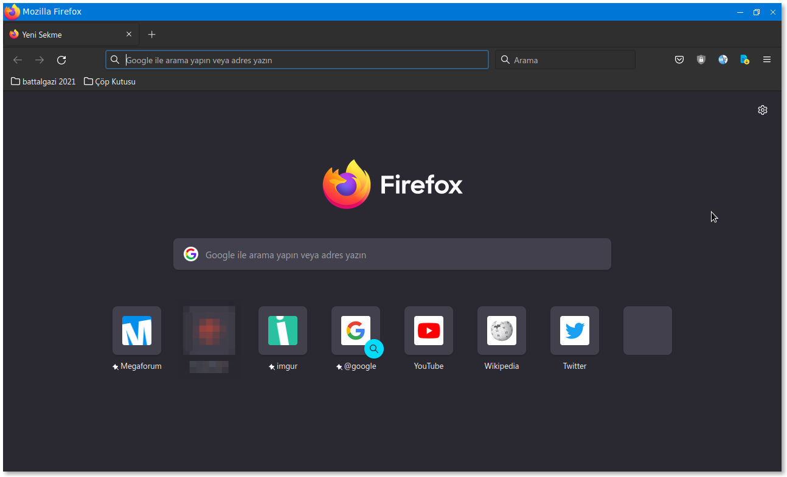Viewport: 787px width, 477px height.
Task: Open the @google search shortcut tile
Action: [356, 331]
